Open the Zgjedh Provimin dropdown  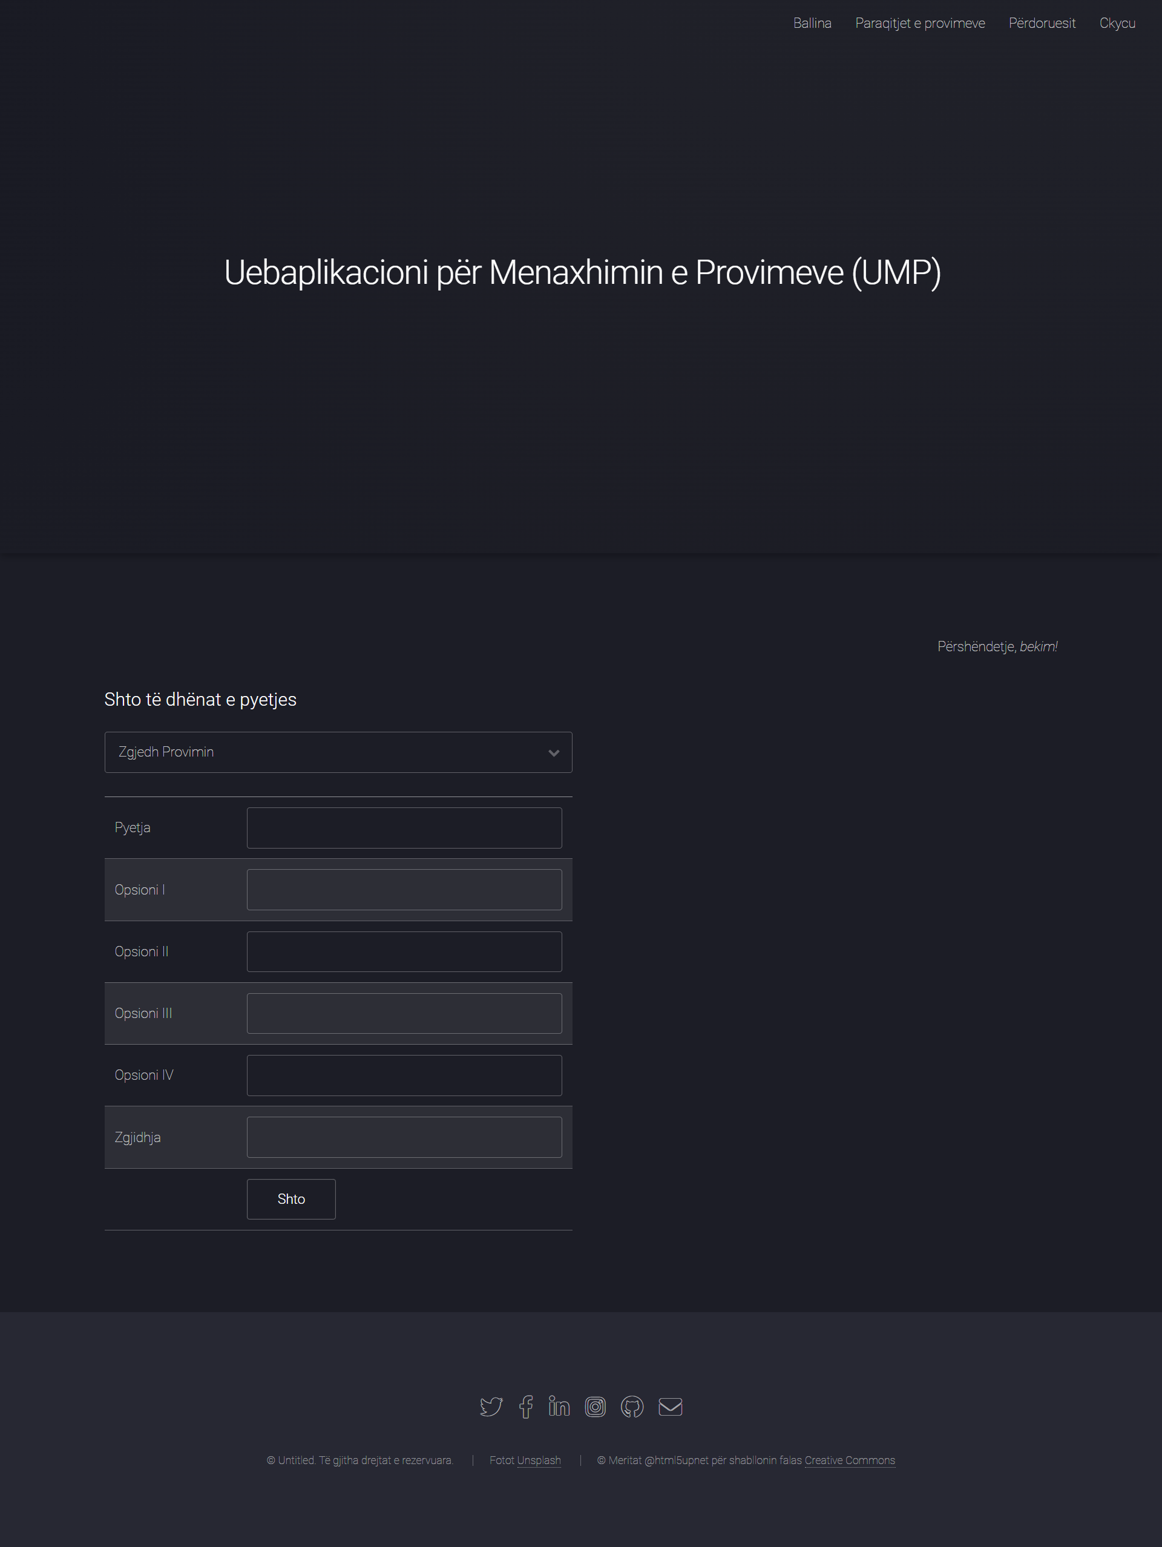point(338,752)
